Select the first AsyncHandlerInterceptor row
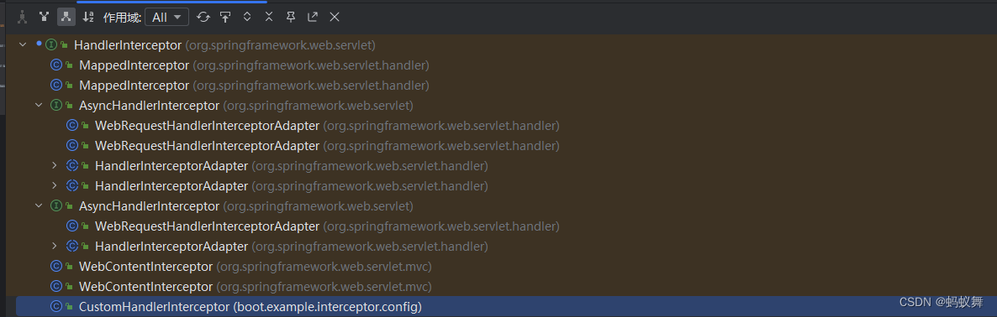997x317 pixels. pyautogui.click(x=506, y=105)
